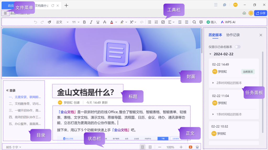Activate the format painter brush
Viewport: 268px width, 150px height.
49,22
